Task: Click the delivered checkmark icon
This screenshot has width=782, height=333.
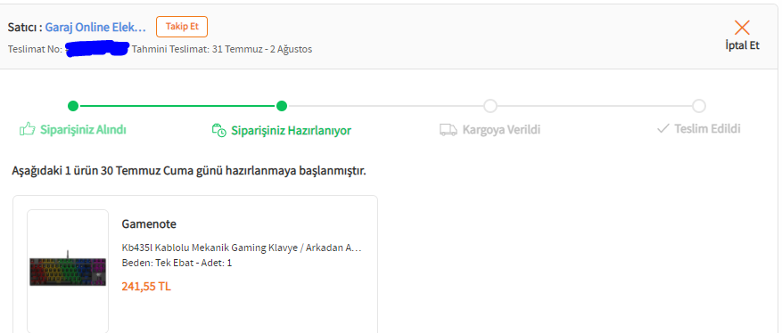Action: point(663,129)
